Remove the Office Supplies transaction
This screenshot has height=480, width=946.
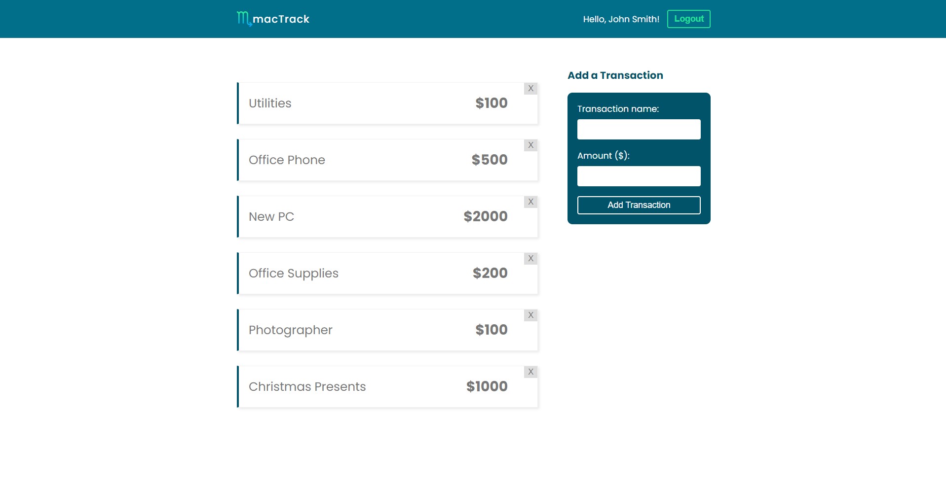coord(530,259)
